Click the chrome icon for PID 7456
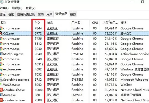The height and width of the screenshot is (103, 149). [1, 39]
